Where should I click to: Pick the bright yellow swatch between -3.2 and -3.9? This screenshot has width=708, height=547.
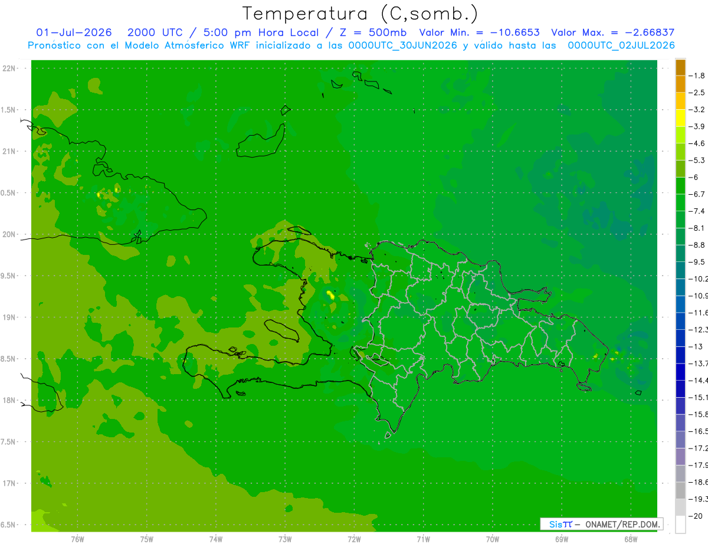click(x=680, y=118)
